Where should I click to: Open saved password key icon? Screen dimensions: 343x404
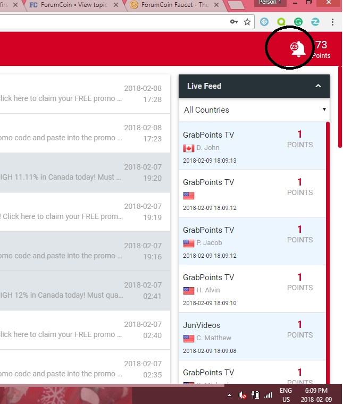coord(234,22)
